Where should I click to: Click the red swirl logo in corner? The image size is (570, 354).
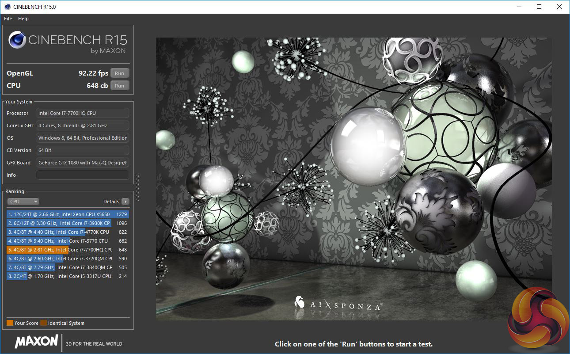[538, 318]
